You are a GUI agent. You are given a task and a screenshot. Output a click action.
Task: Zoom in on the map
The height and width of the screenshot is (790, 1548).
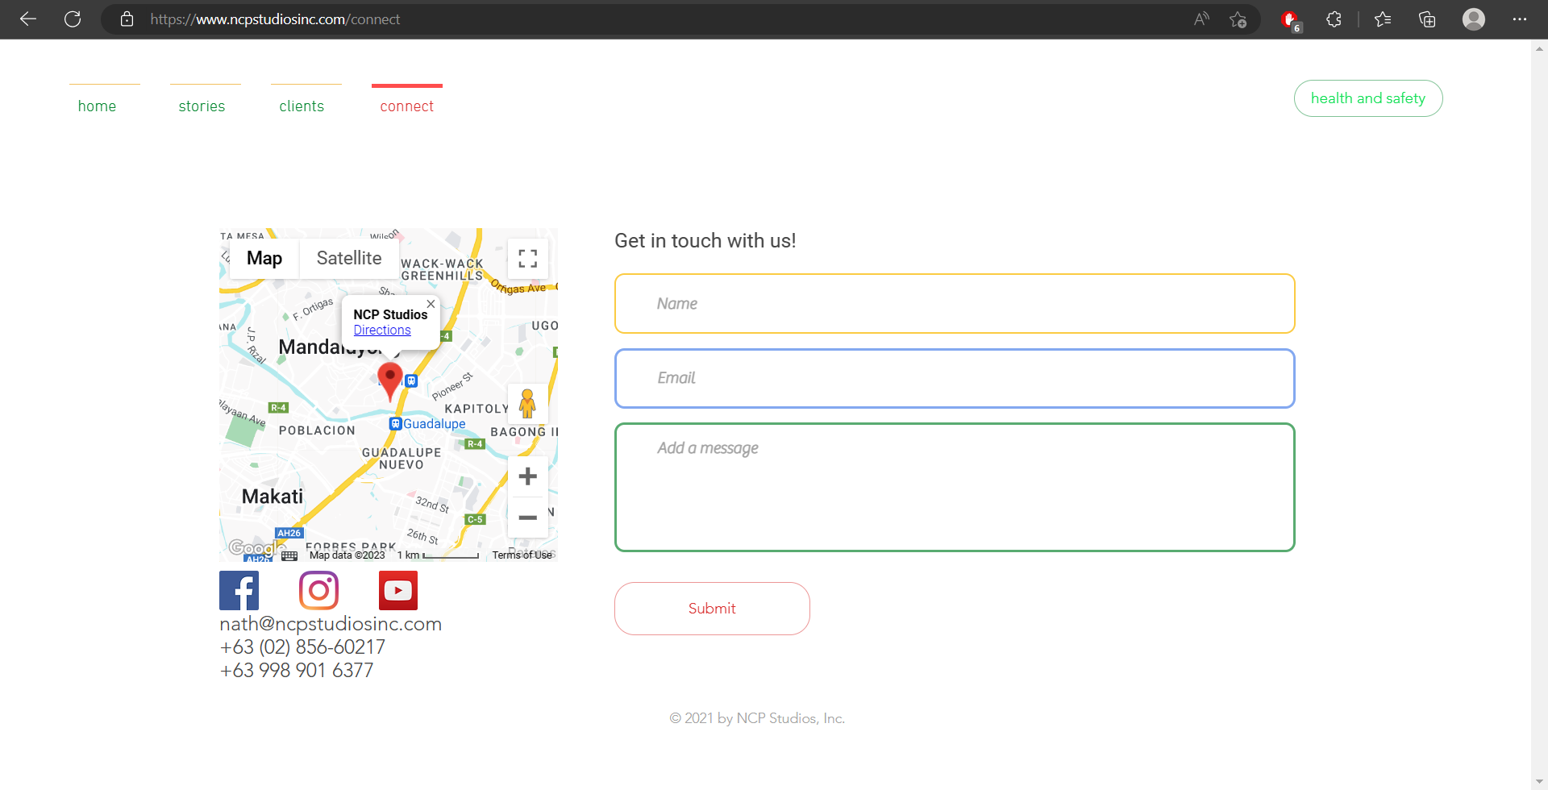coord(528,476)
